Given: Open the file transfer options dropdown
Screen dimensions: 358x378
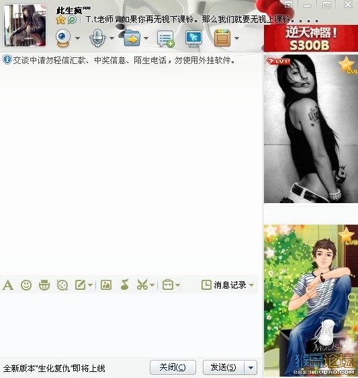Looking at the screenshot, I should click(146, 38).
